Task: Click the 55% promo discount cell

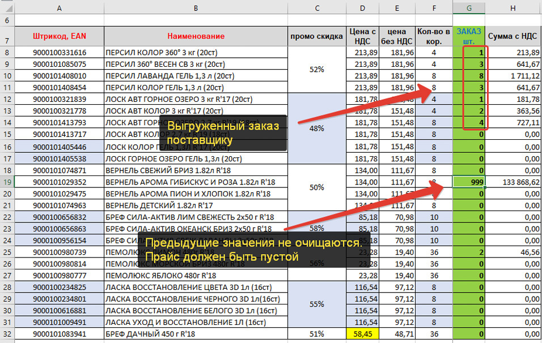Action: [x=317, y=305]
